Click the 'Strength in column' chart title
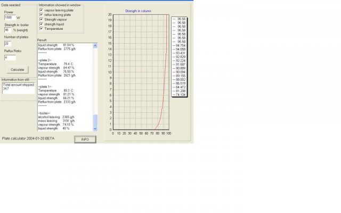Viewport: 341px width, 213px height. coord(139,11)
